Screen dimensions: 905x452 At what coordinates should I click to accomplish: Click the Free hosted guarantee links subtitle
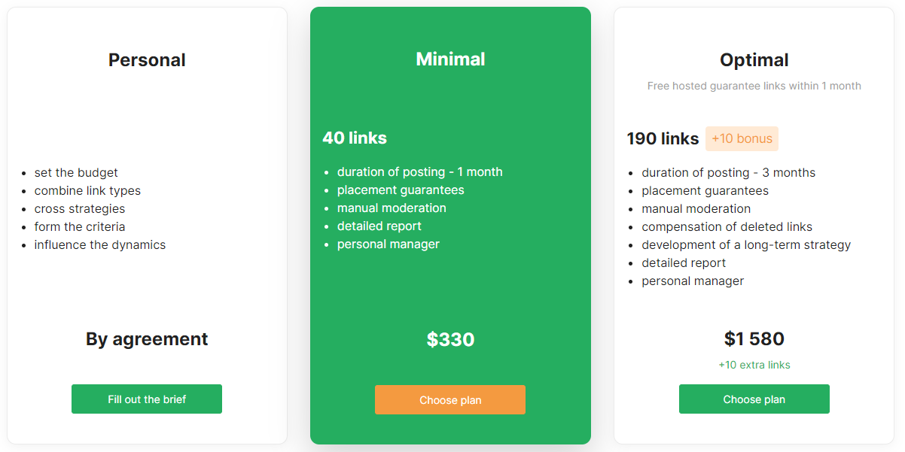click(x=754, y=86)
